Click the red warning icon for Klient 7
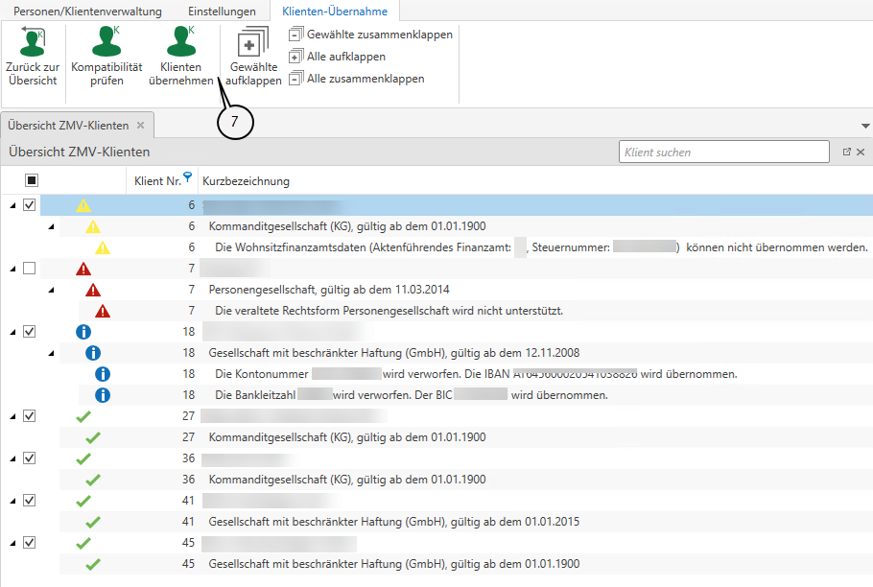This screenshot has height=587, width=873. click(x=83, y=269)
